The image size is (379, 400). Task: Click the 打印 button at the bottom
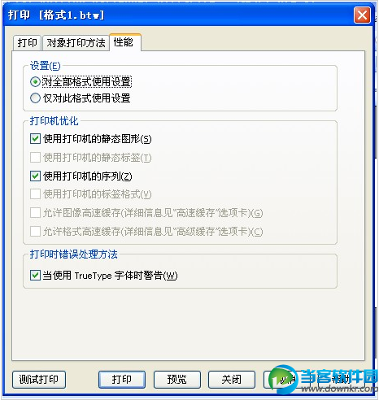point(122,380)
